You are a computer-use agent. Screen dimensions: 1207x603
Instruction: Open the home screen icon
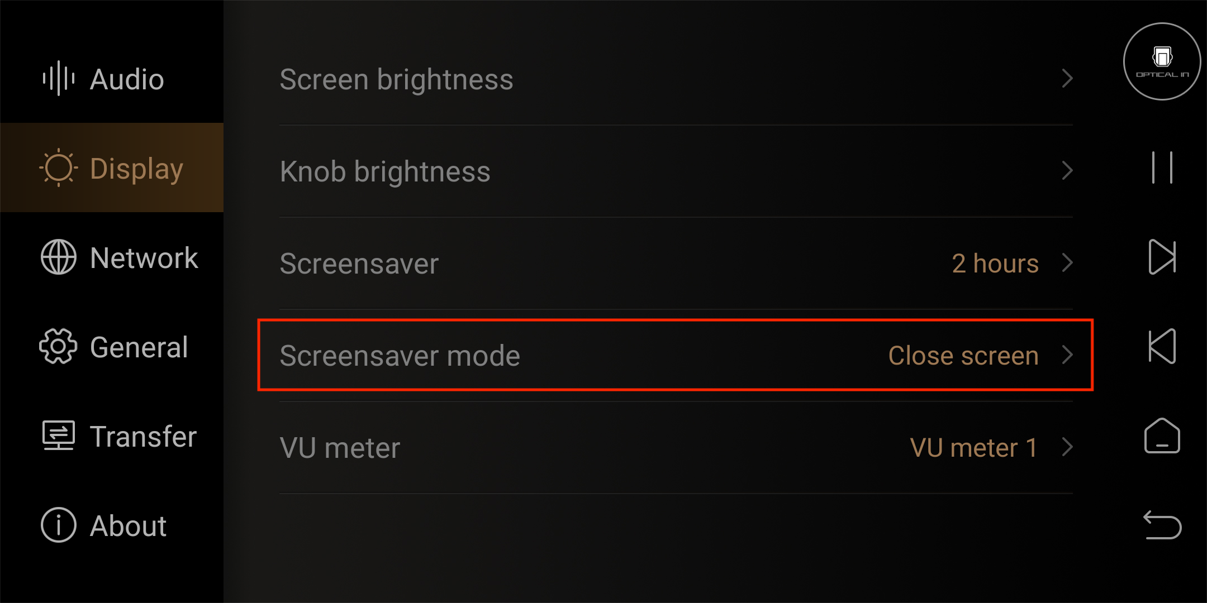(1162, 435)
